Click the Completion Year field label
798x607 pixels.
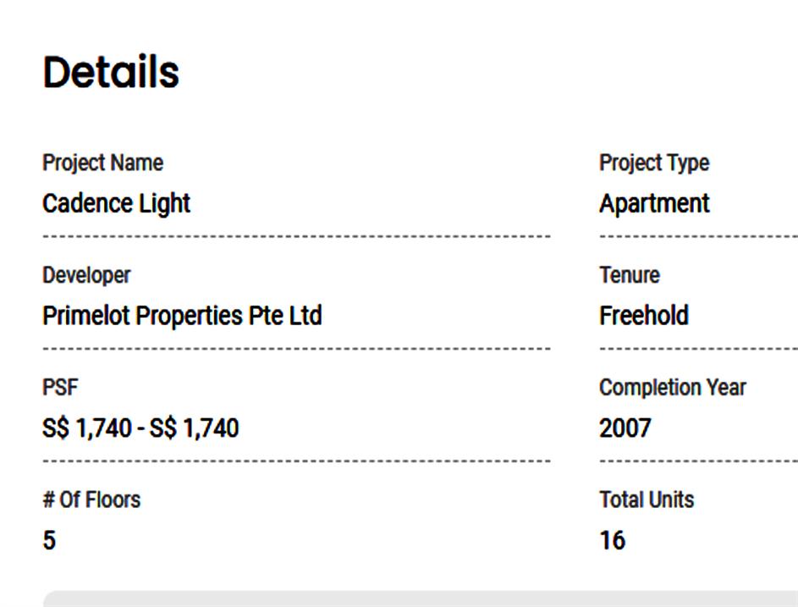pos(673,388)
